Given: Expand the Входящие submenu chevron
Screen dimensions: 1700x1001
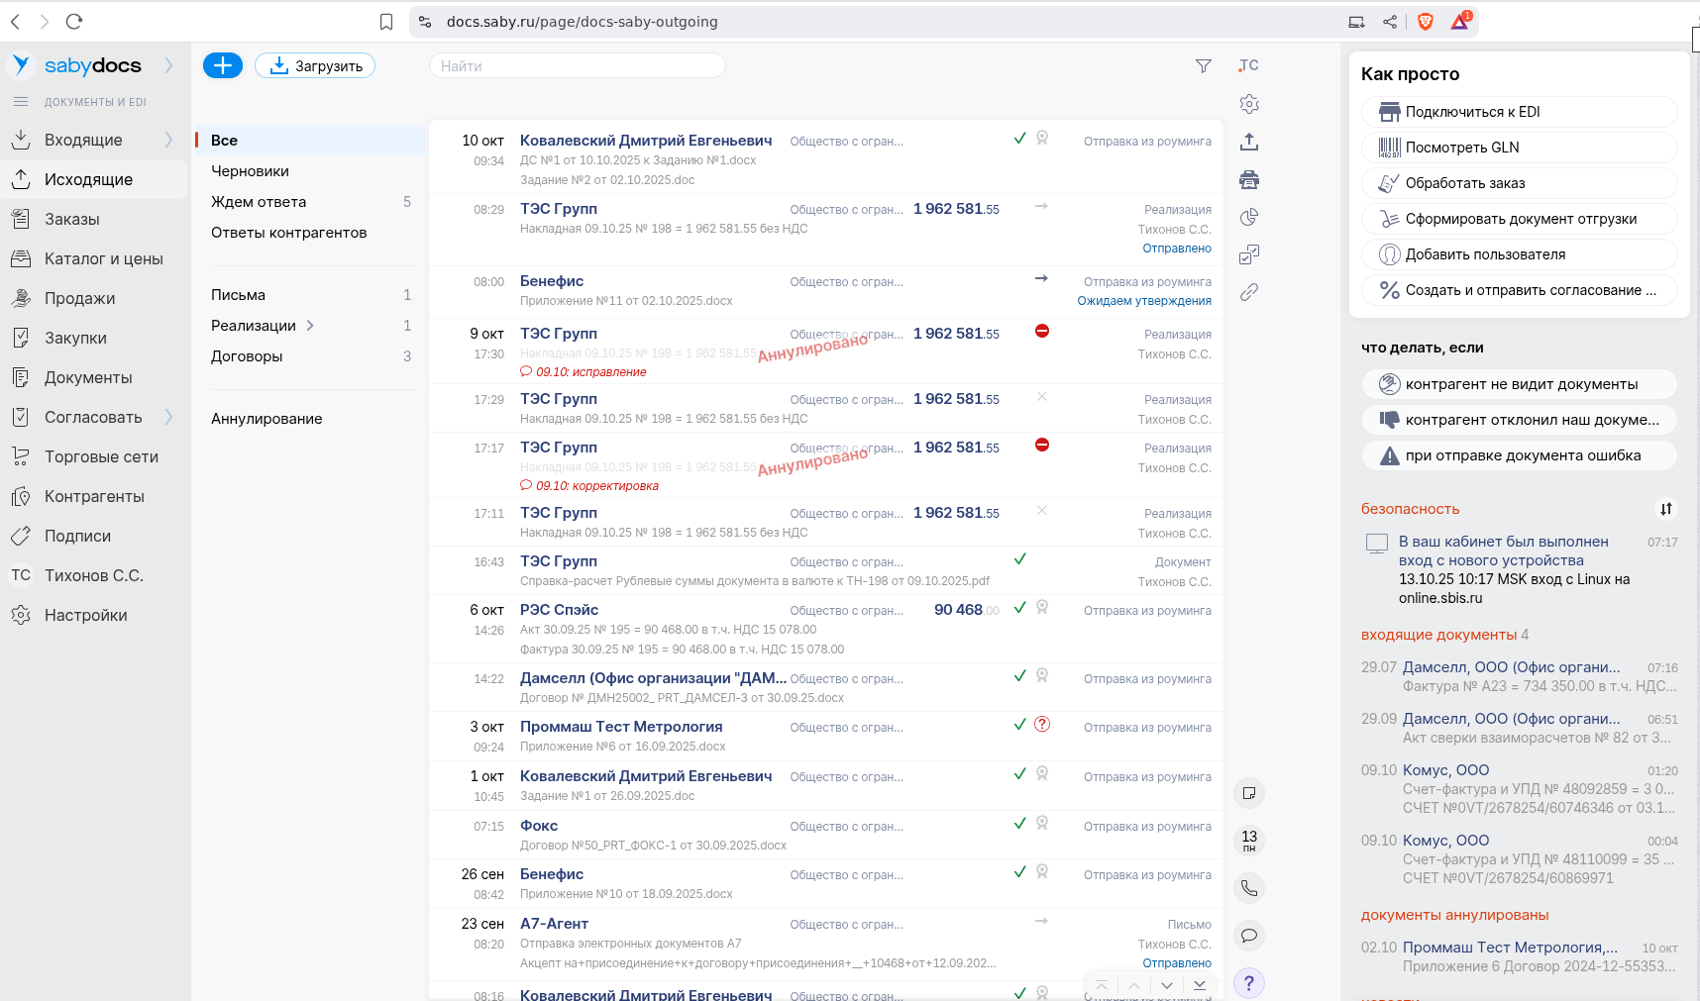Looking at the screenshot, I should (x=168, y=140).
